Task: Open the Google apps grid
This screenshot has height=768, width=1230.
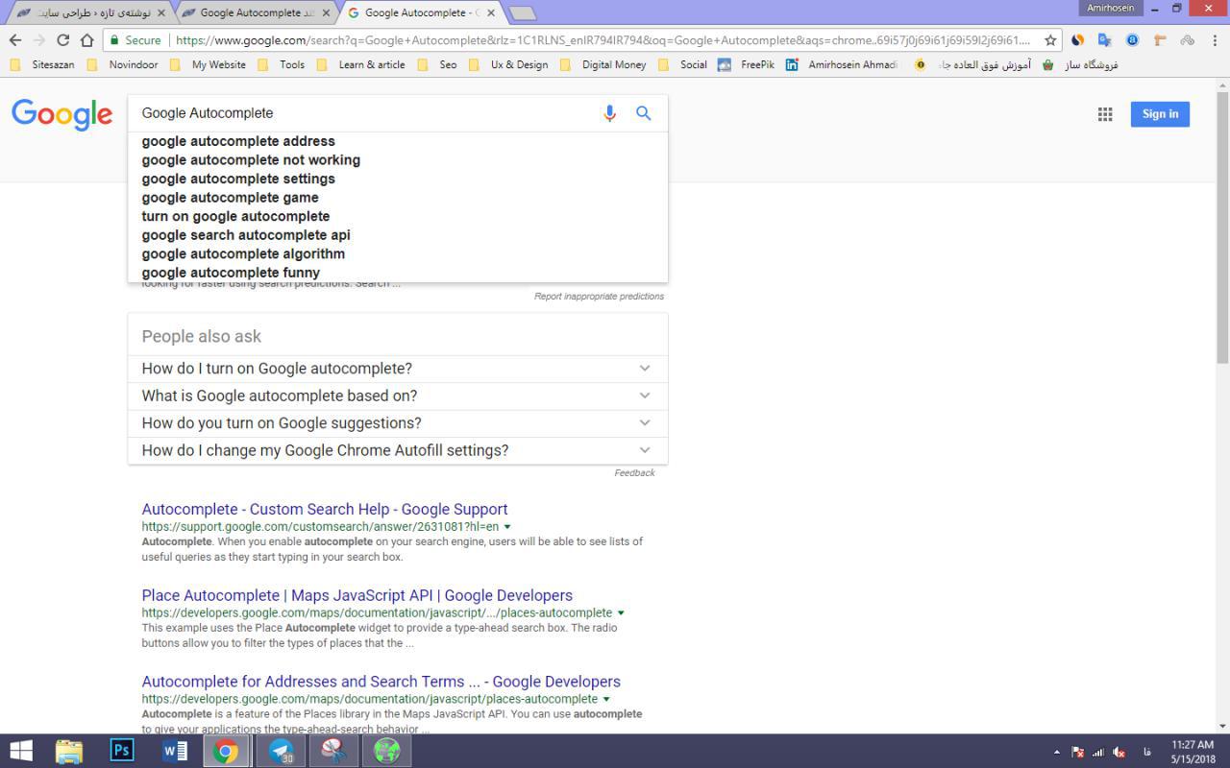Action: [1105, 114]
